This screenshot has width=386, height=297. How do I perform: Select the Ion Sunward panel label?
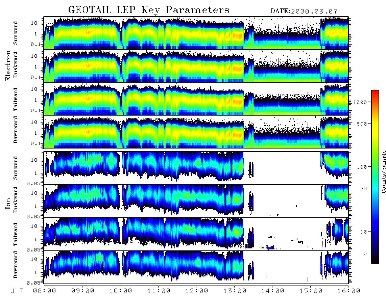[15, 168]
